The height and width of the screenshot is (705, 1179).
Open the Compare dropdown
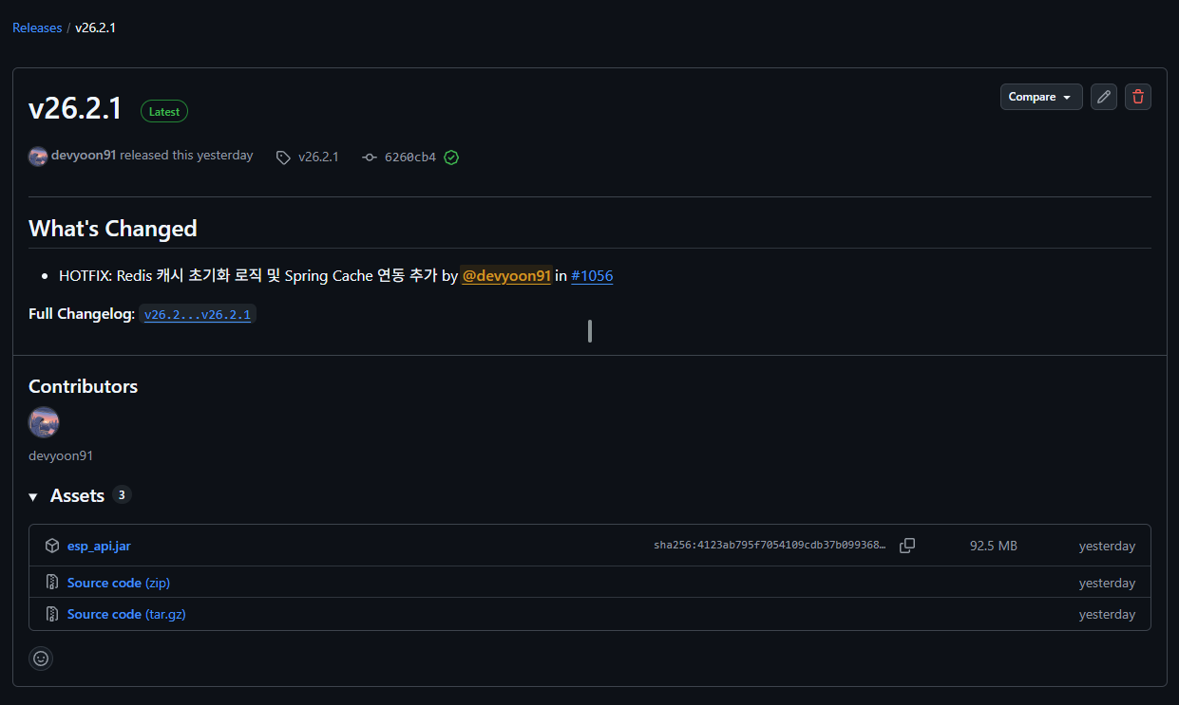pos(1041,97)
